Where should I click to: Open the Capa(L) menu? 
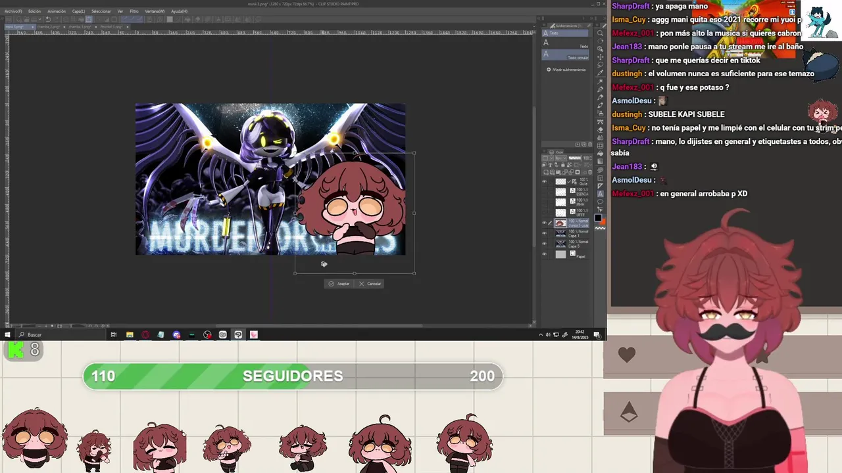pos(78,11)
